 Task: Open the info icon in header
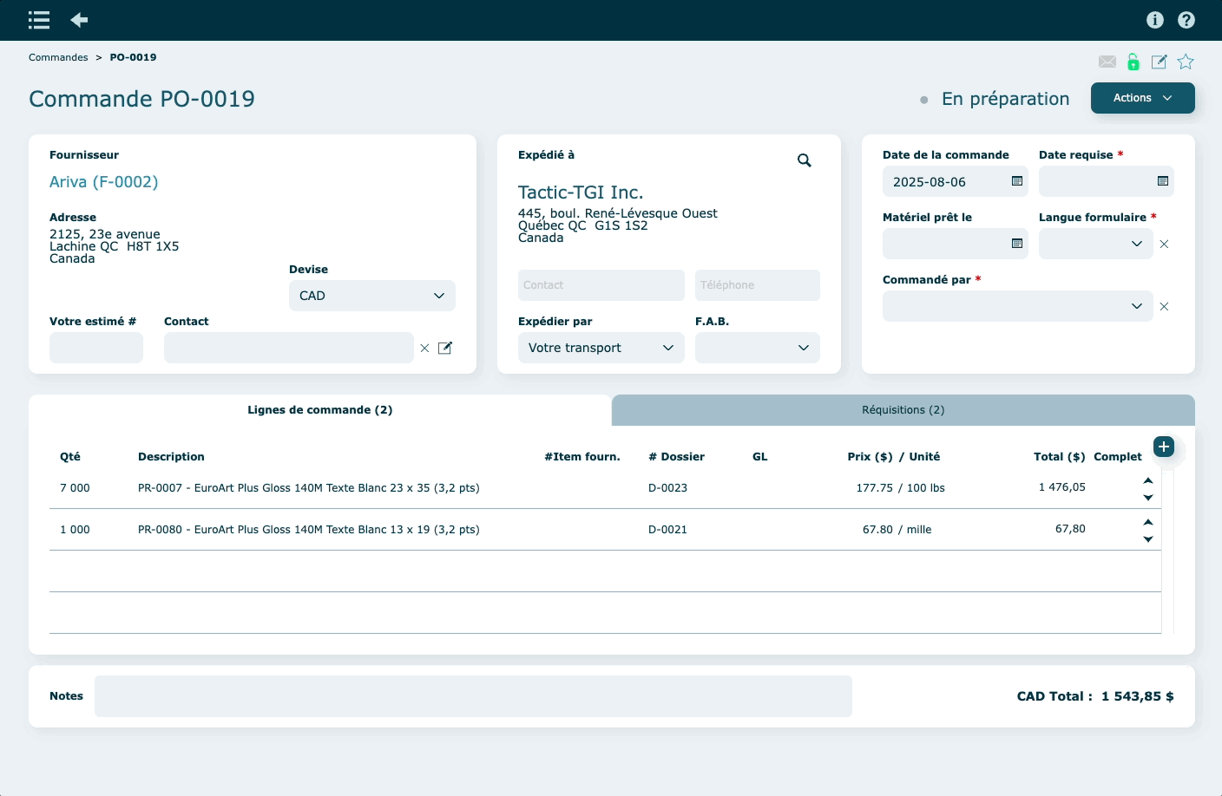(x=1154, y=20)
